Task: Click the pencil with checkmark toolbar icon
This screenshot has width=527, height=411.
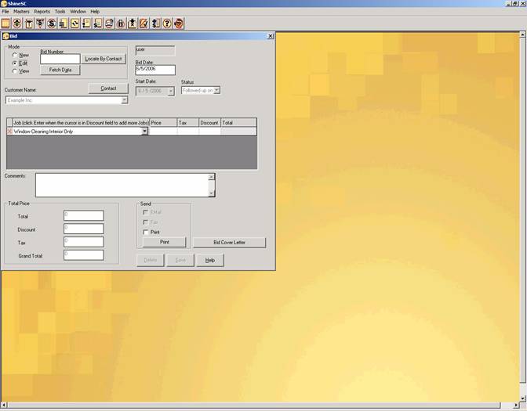Action: 144,23
